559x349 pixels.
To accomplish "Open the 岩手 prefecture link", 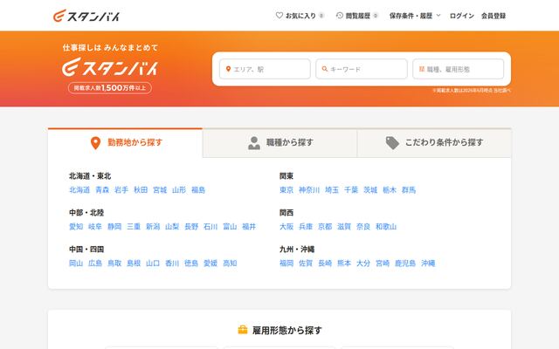I will tap(121, 190).
